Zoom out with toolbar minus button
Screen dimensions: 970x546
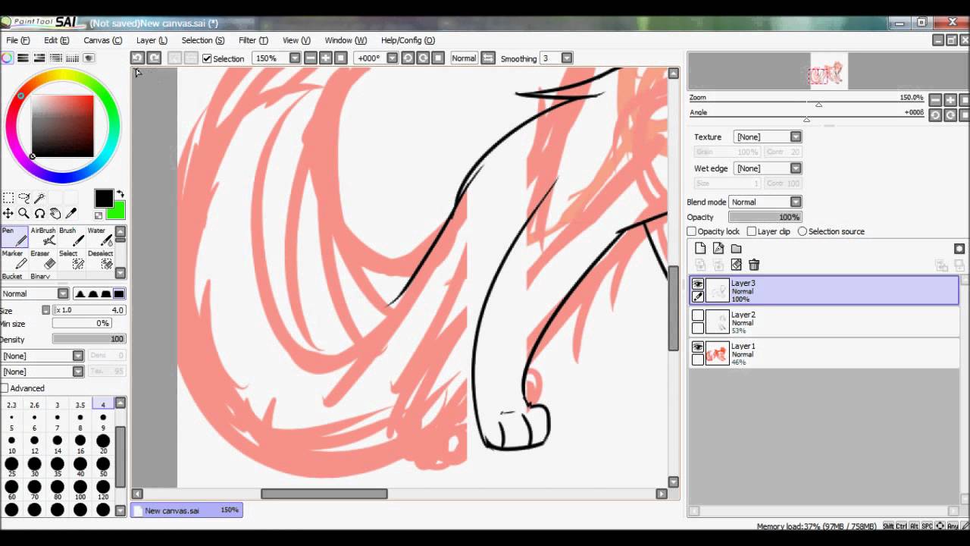(x=311, y=58)
